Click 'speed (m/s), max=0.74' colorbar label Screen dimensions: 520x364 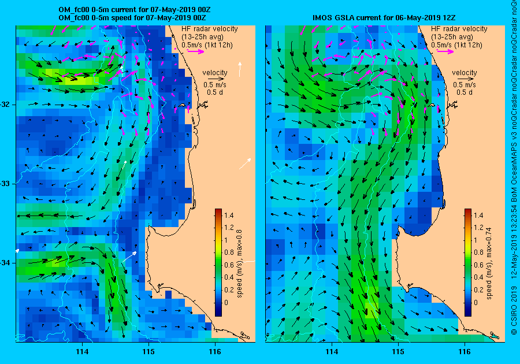(x=489, y=263)
